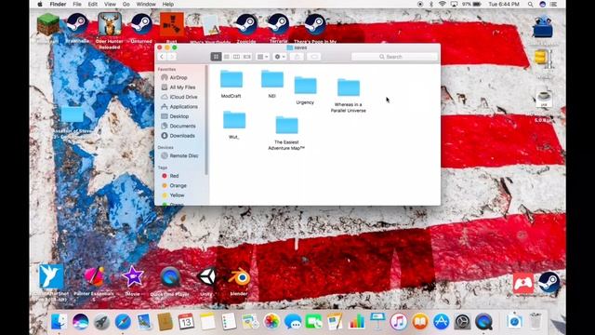Open the Help menu
This screenshot has height=335, width=595.
[168, 4]
